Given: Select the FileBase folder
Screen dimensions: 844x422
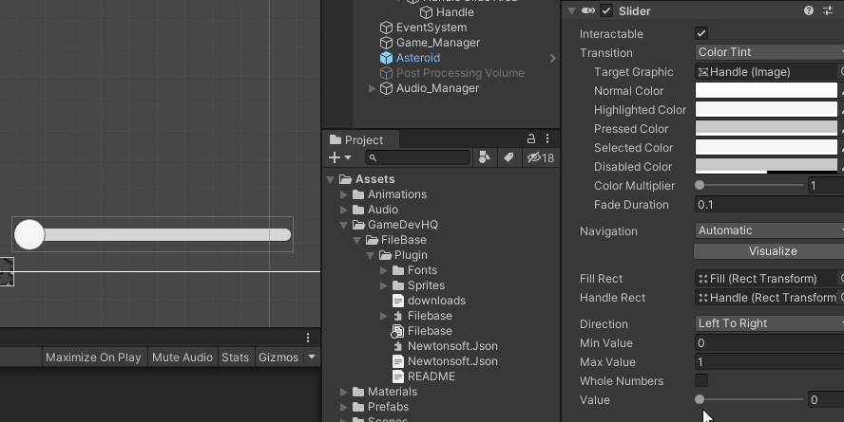Looking at the screenshot, I should pos(404,240).
